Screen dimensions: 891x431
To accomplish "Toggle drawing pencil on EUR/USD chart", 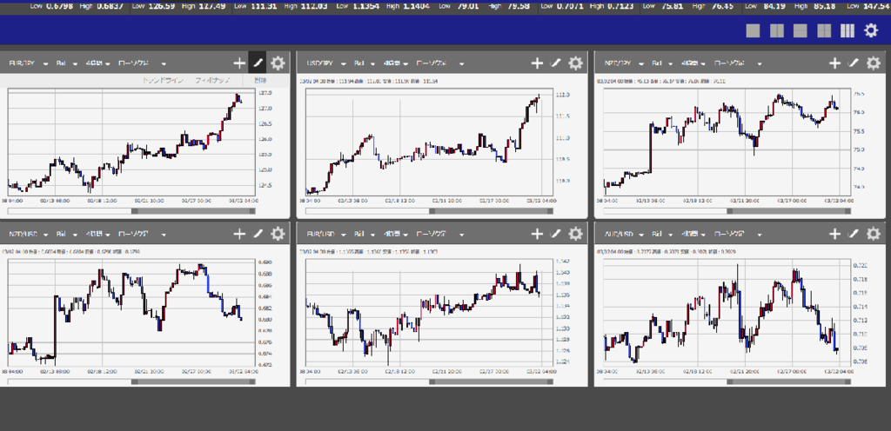I will 556,234.
